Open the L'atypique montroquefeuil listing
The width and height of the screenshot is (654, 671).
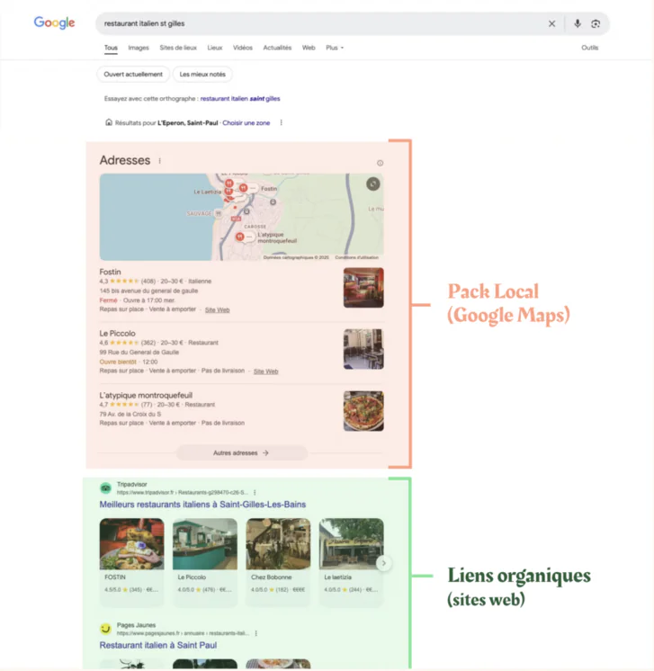(x=146, y=396)
